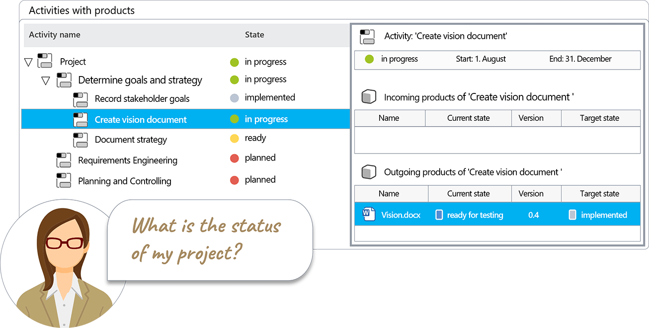
Task: Click the 'Activity name' column header
Action: coord(55,35)
